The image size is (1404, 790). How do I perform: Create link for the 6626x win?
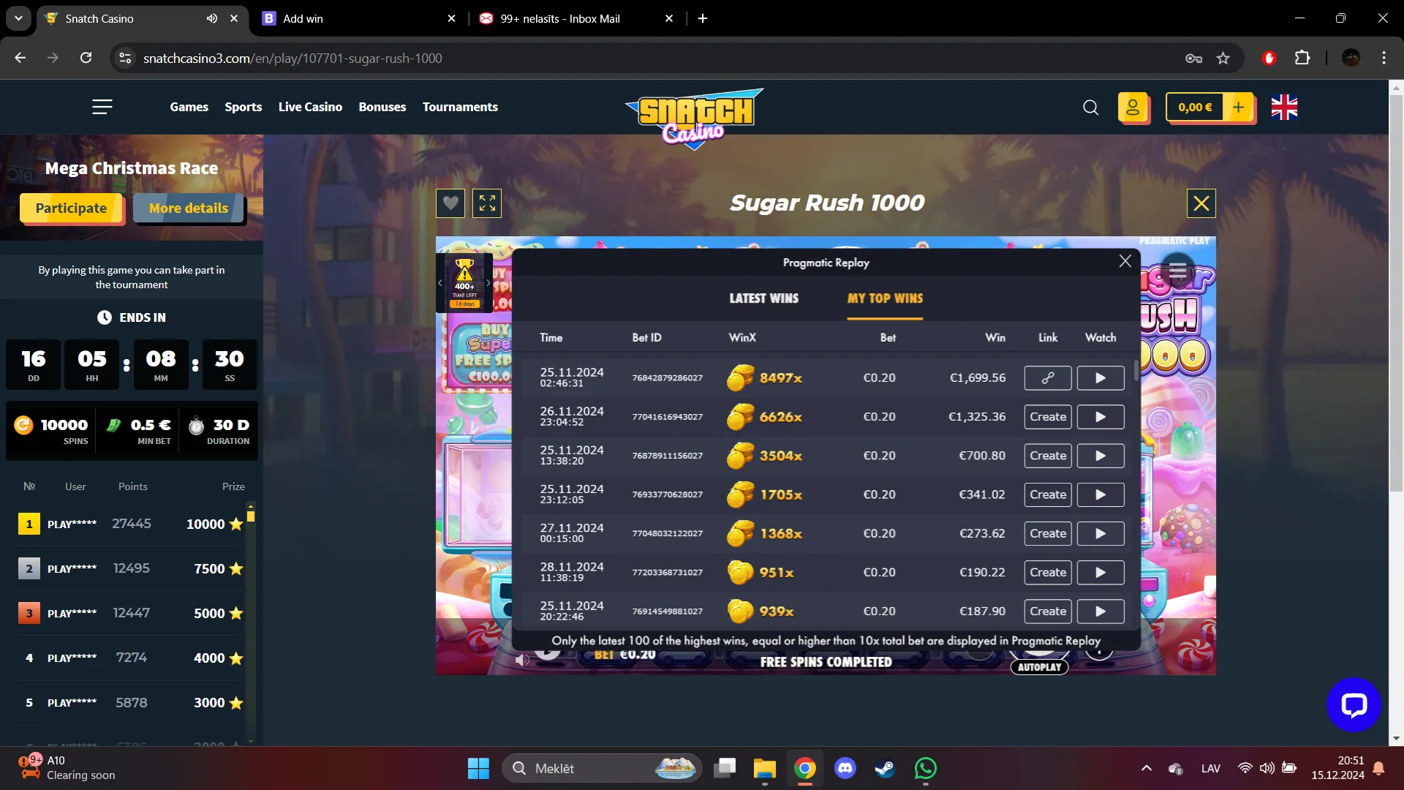(1048, 417)
